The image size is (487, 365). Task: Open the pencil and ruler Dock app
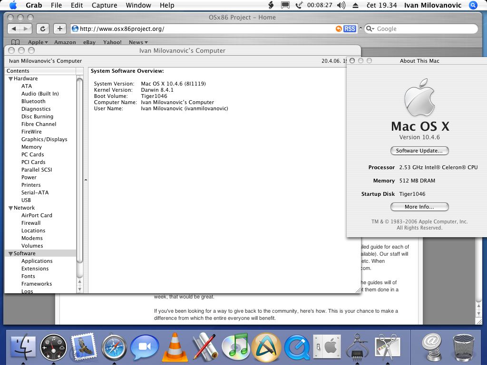coord(205,347)
